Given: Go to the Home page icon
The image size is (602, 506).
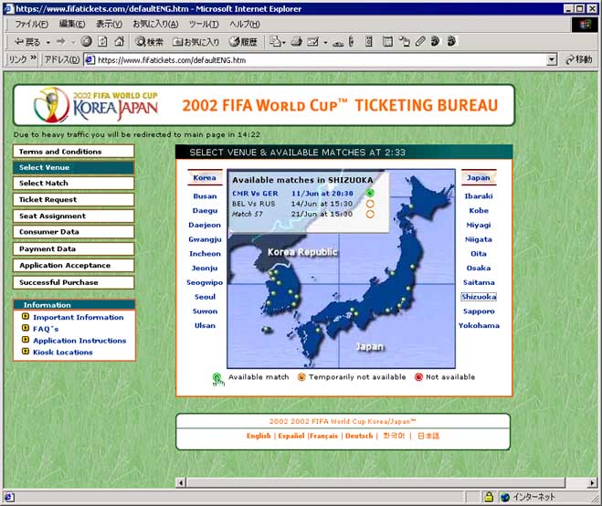Looking at the screenshot, I should [x=120, y=41].
